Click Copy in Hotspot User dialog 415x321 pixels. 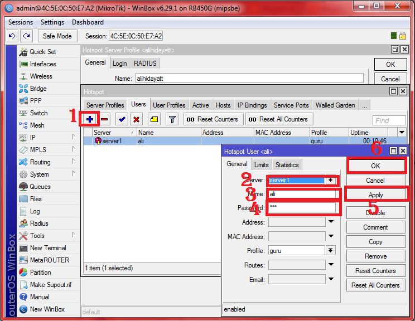pos(376,242)
